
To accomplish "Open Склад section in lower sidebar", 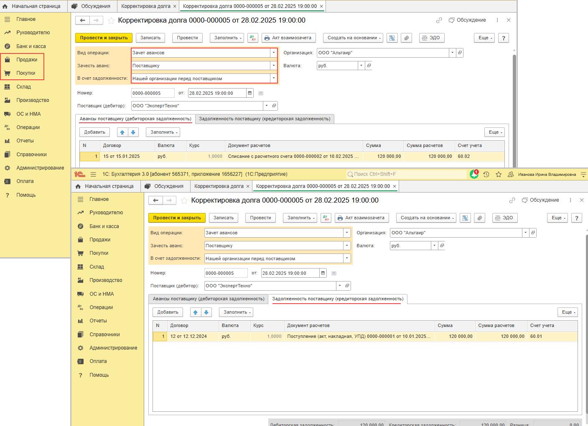I will [97, 267].
